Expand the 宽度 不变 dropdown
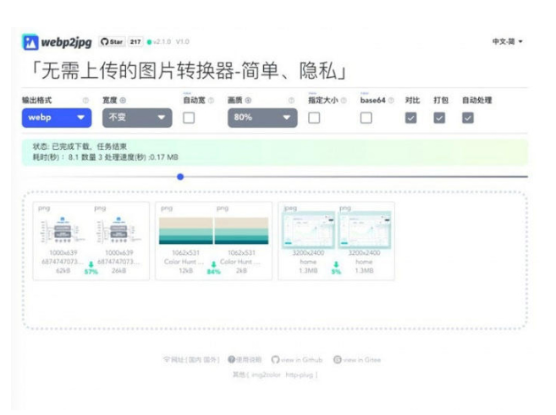 137,118
